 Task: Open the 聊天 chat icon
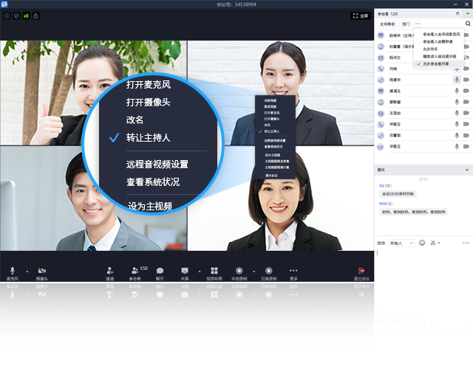160,273
